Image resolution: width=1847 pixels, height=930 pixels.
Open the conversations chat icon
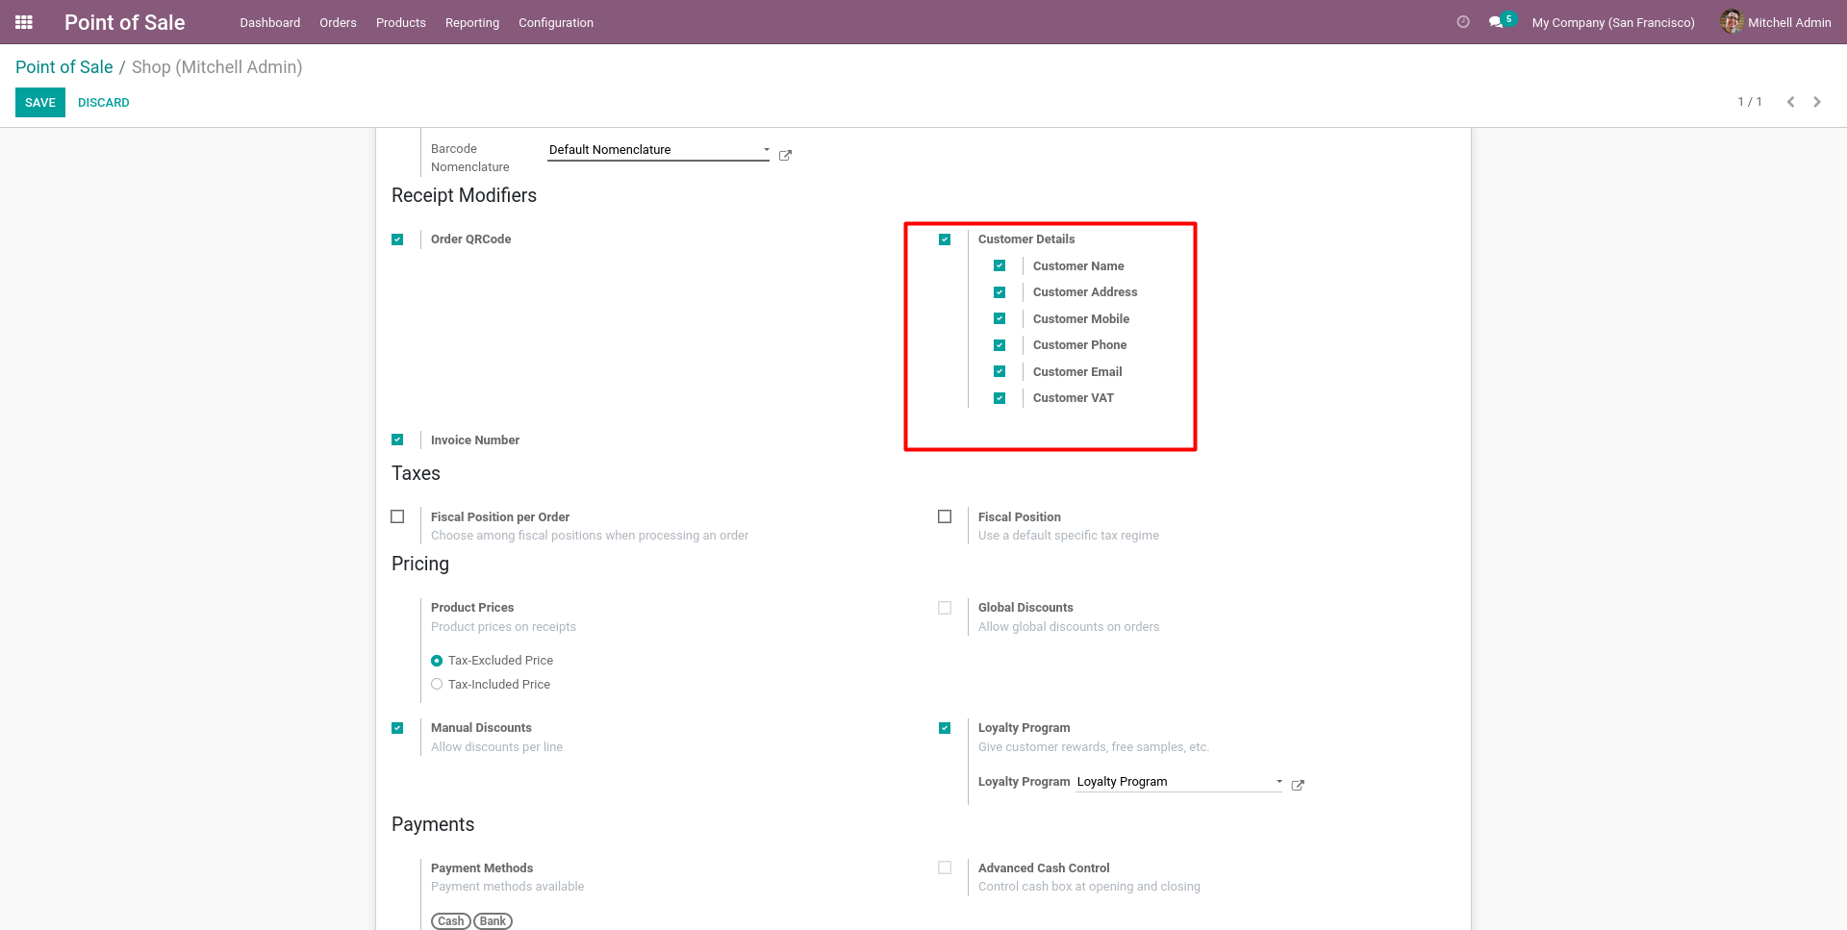coord(1496,22)
